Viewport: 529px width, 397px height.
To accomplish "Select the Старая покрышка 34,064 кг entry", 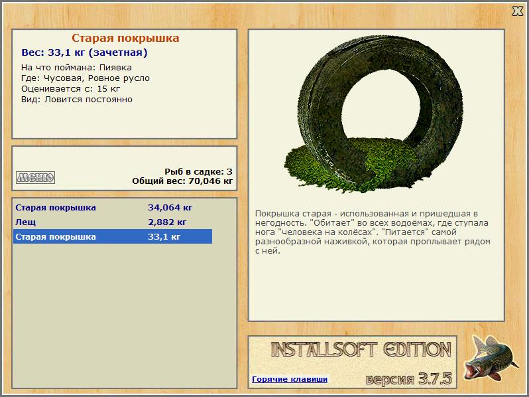I will (x=112, y=207).
